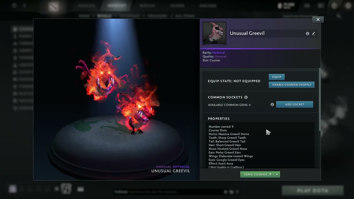Click the Play Dota button
This screenshot has height=199, width=354.
[313, 190]
